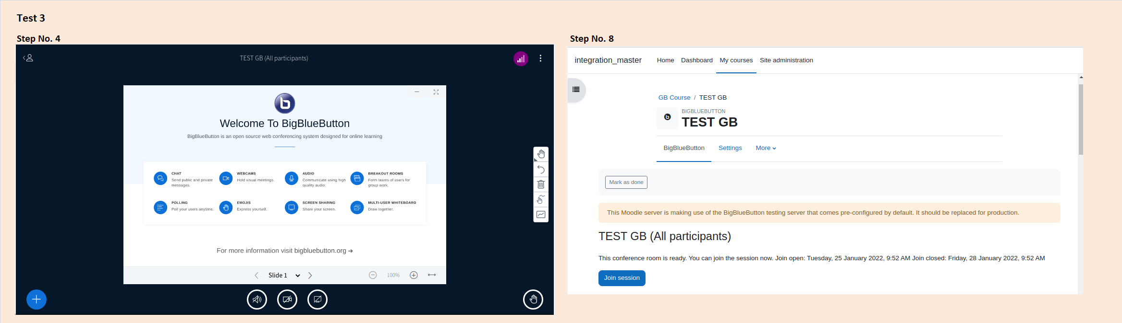Click the Join session button
The height and width of the screenshot is (323, 1122).
tap(622, 278)
